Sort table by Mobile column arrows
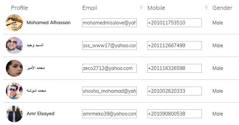 click(x=206, y=7)
